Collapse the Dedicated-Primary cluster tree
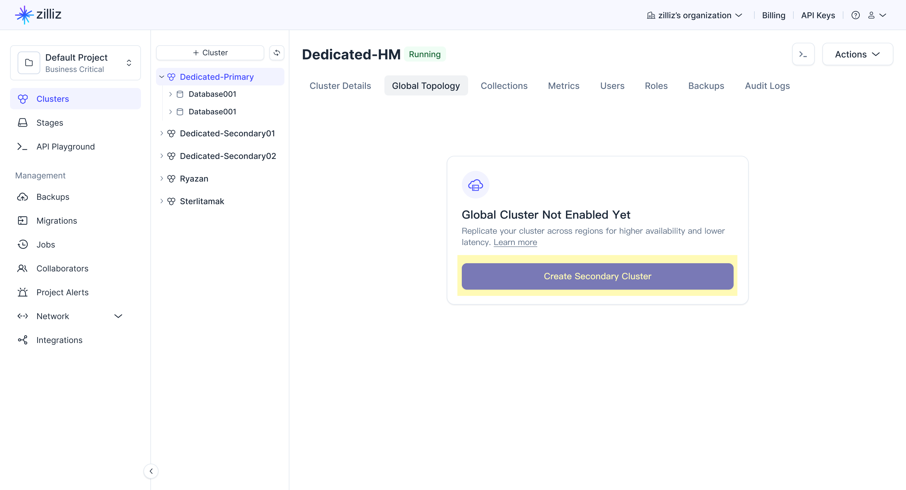Image resolution: width=906 pixels, height=490 pixels. click(x=161, y=77)
